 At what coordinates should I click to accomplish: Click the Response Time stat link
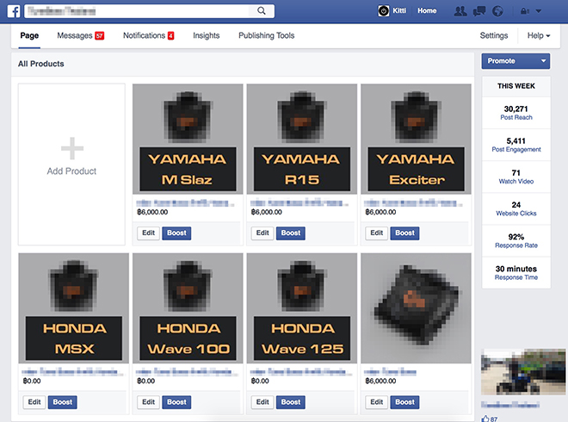click(516, 277)
